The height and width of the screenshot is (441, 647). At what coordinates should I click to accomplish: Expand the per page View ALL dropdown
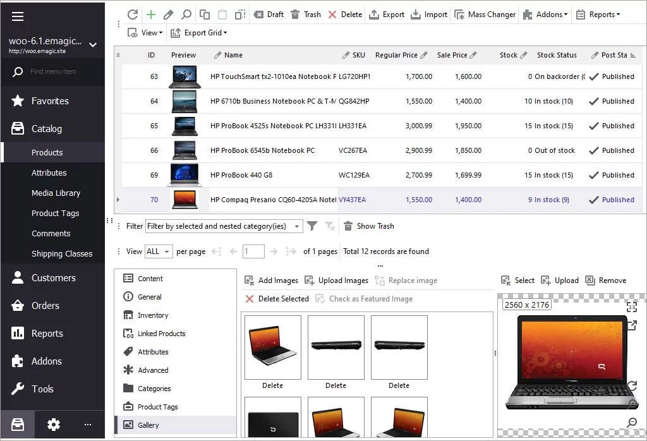(x=158, y=251)
